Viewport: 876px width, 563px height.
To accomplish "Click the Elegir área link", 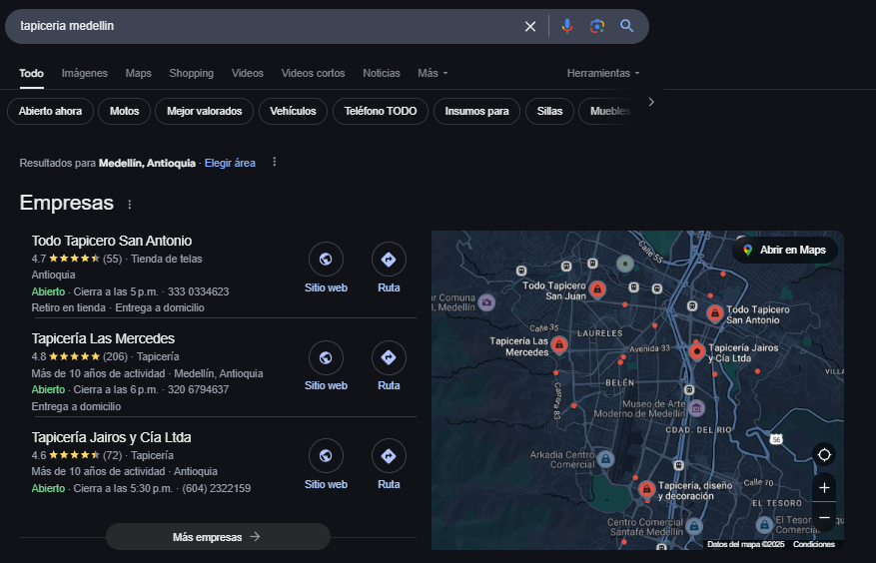I will pyautogui.click(x=230, y=163).
